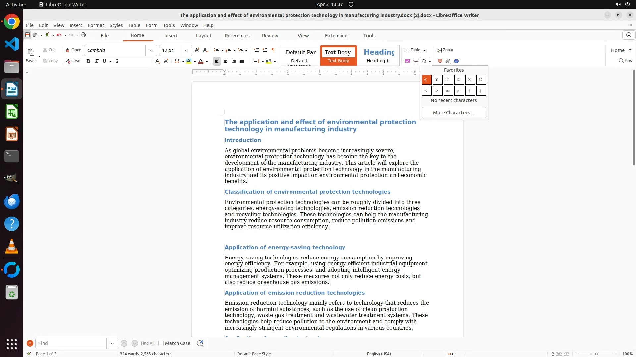Click the Clone formatting brush
The height and width of the screenshot is (357, 636).
(73, 50)
